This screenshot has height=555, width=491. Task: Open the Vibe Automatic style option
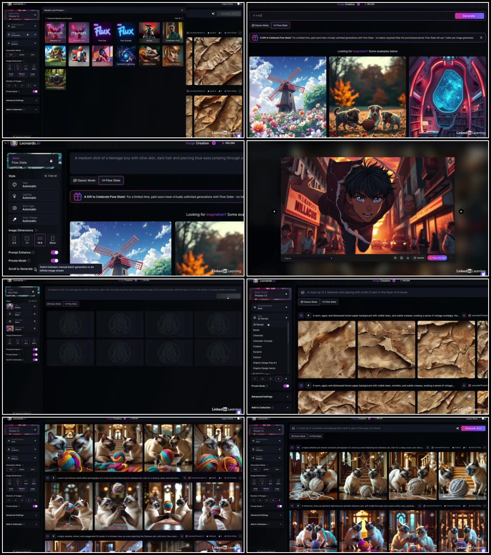pos(34,185)
